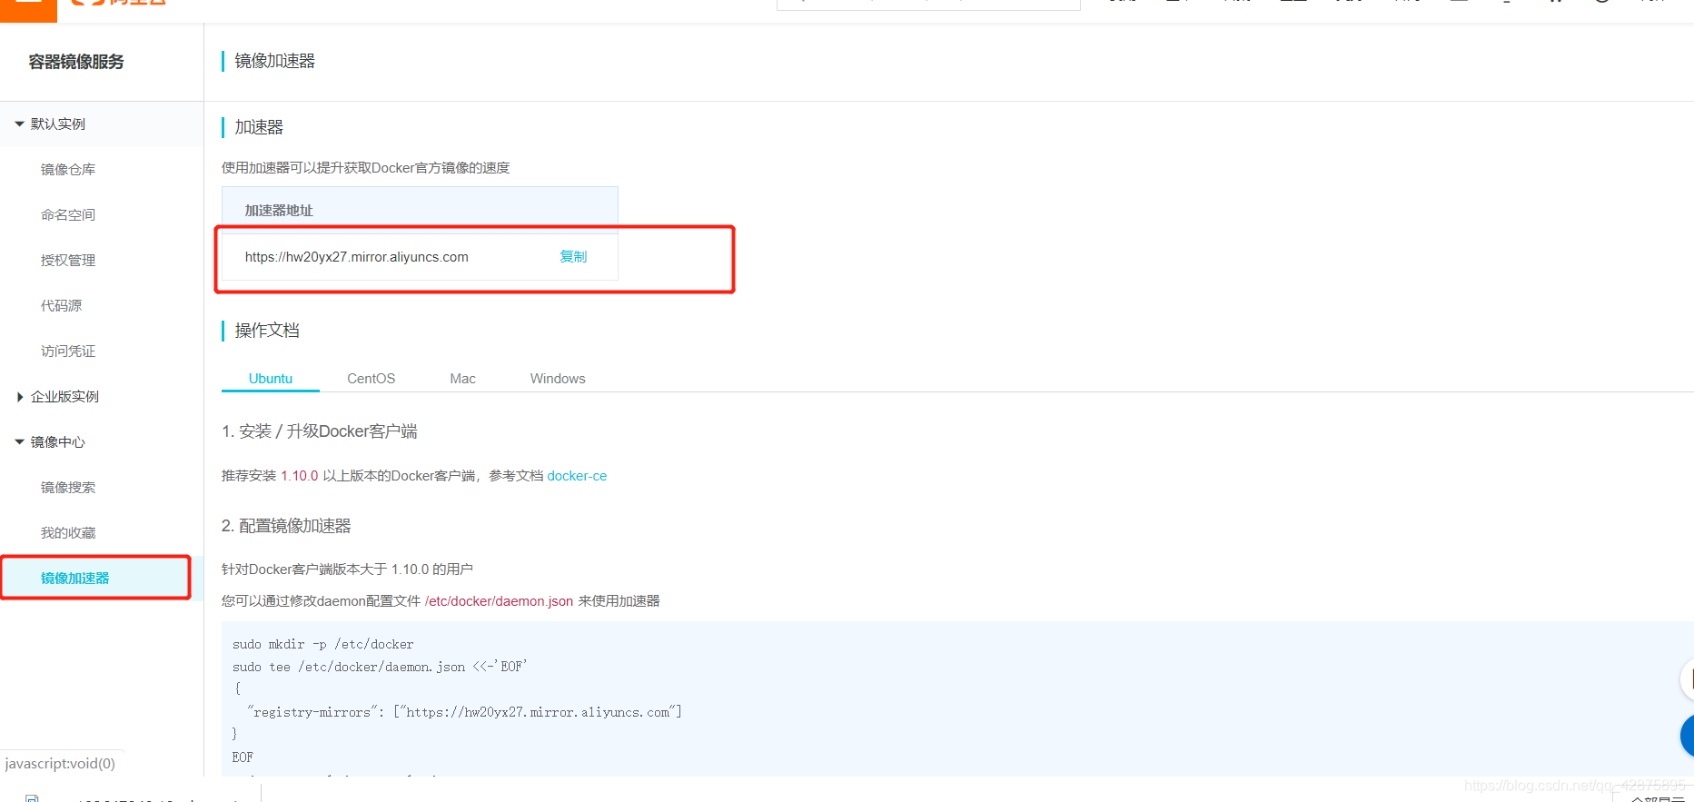
Task: Click the 'sudo mkdir -p /etc/docker' code line
Action: coord(323,644)
